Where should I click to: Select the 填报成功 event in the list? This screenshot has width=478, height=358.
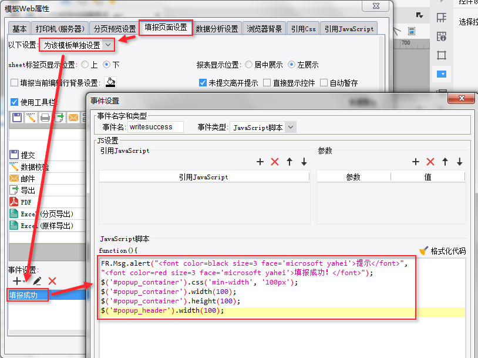click(x=47, y=295)
